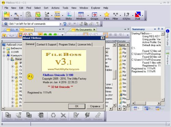Open the Tools menu
The width and height of the screenshot is (171, 127).
click(x=65, y=8)
